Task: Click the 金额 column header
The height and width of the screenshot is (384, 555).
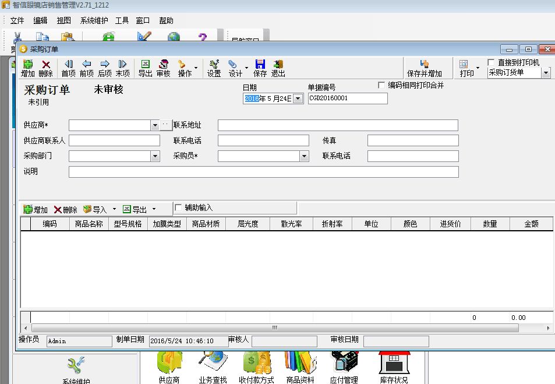Action: click(531, 224)
